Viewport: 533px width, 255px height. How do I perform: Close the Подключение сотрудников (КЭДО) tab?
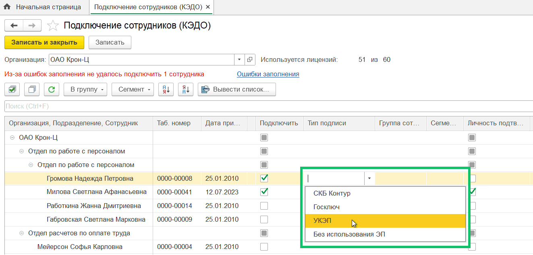click(207, 7)
